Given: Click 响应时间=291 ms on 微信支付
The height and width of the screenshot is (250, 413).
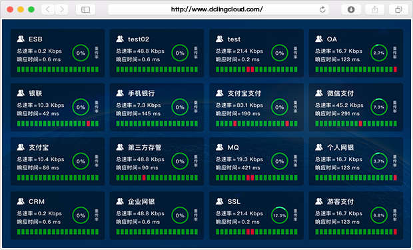Looking at the screenshot, I should click(x=338, y=113).
